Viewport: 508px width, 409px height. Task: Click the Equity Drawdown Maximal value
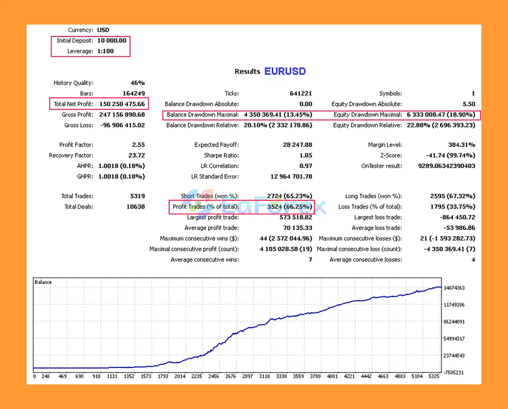[x=441, y=115]
